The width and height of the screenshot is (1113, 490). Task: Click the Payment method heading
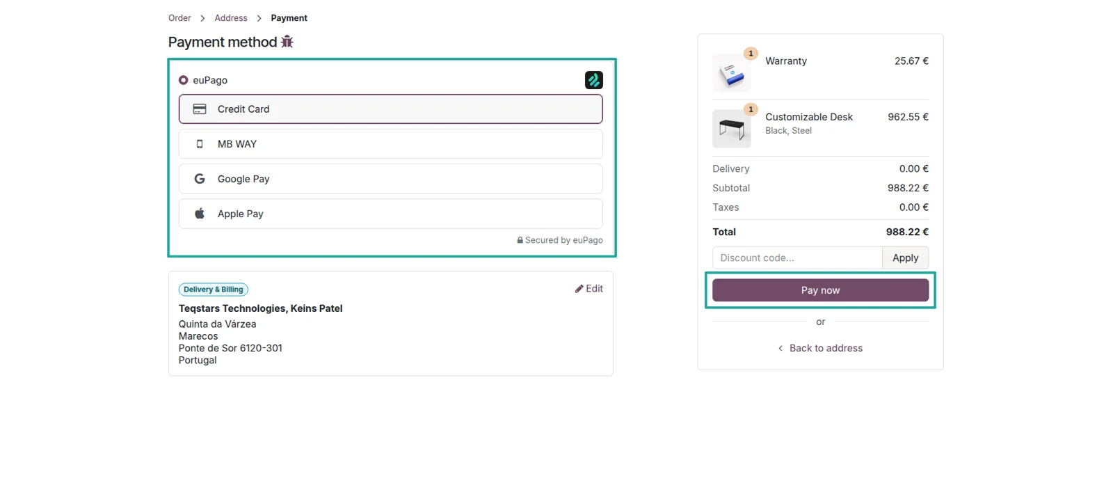click(223, 42)
